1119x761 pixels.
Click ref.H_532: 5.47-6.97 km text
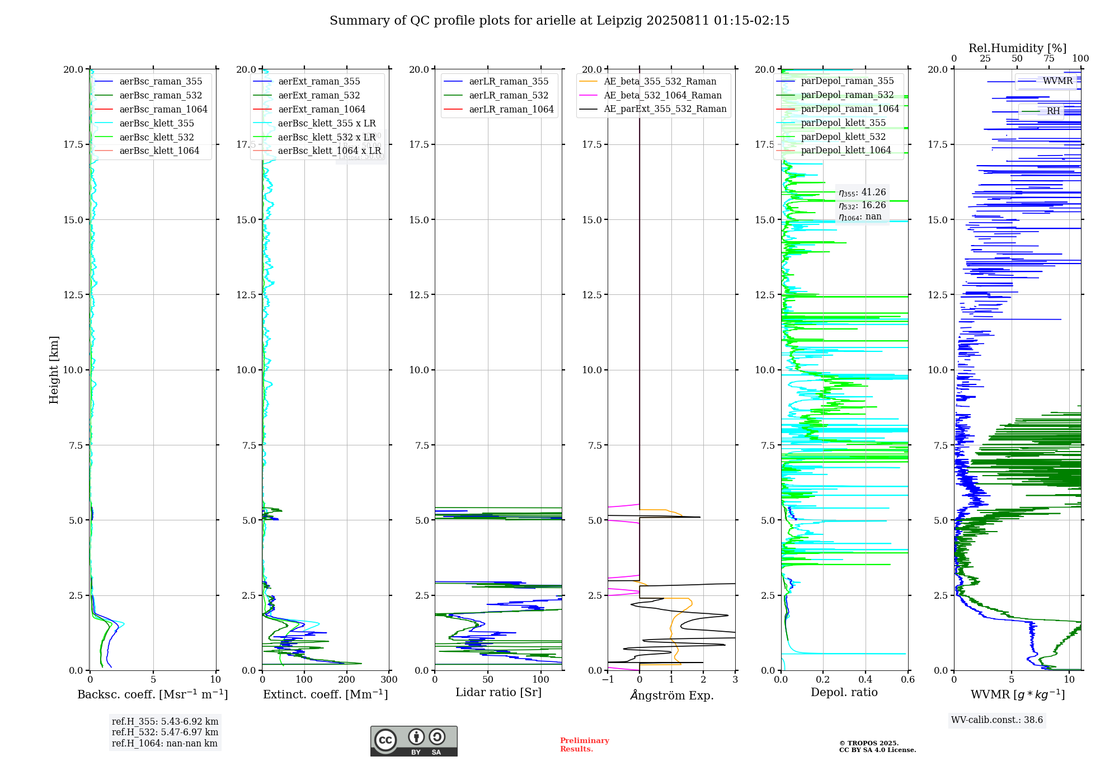point(165,732)
